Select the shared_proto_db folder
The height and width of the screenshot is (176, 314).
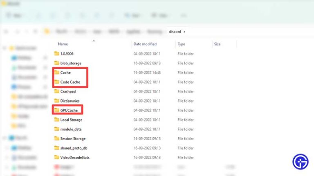pyautogui.click(x=74, y=148)
